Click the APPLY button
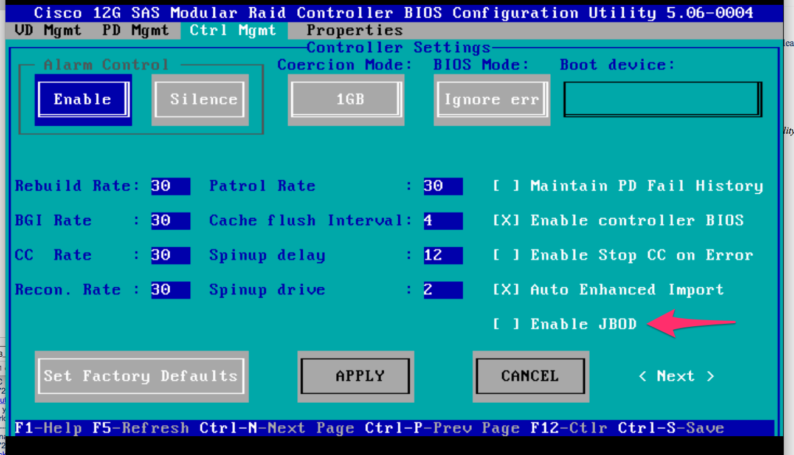This screenshot has height=455, width=794. (x=356, y=376)
